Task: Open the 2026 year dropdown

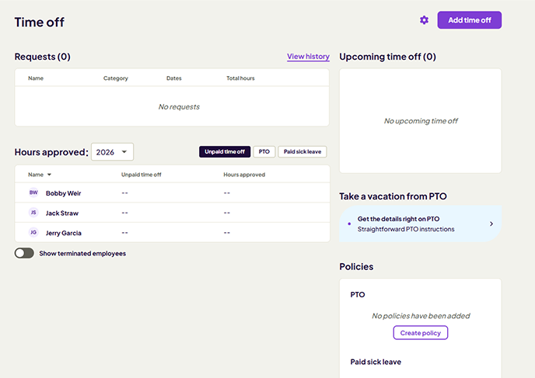Action: pyautogui.click(x=113, y=152)
